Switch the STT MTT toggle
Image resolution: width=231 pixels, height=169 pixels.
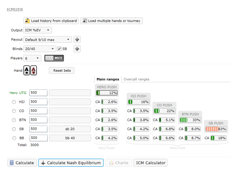coord(54,58)
